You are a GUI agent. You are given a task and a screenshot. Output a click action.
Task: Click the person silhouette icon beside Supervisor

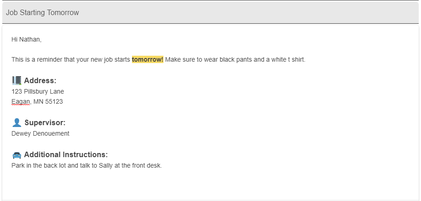coord(16,122)
